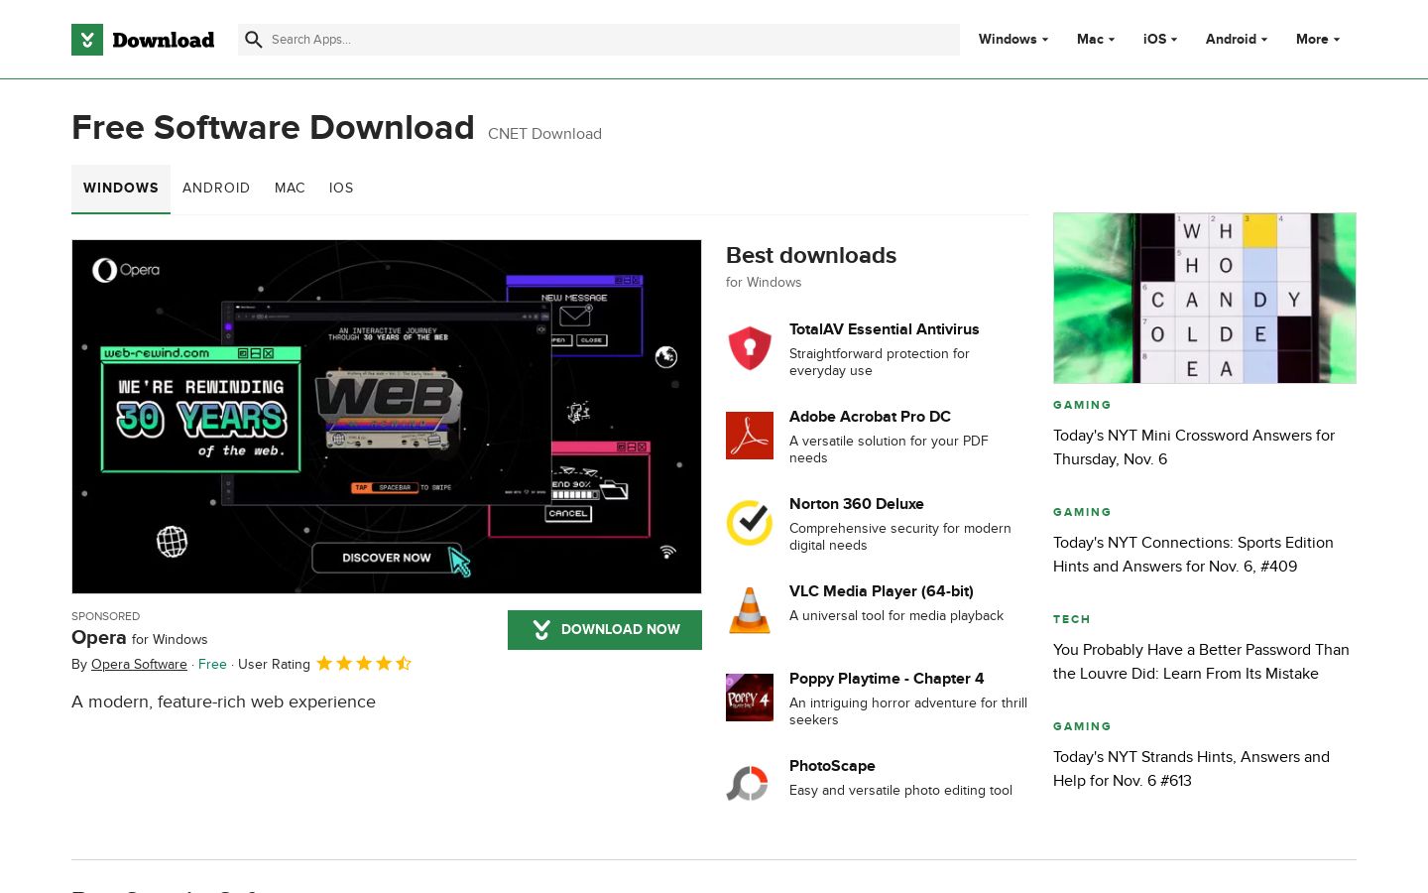Image resolution: width=1428 pixels, height=893 pixels.
Task: Expand the Windows dropdown menu
Action: 1013,40
